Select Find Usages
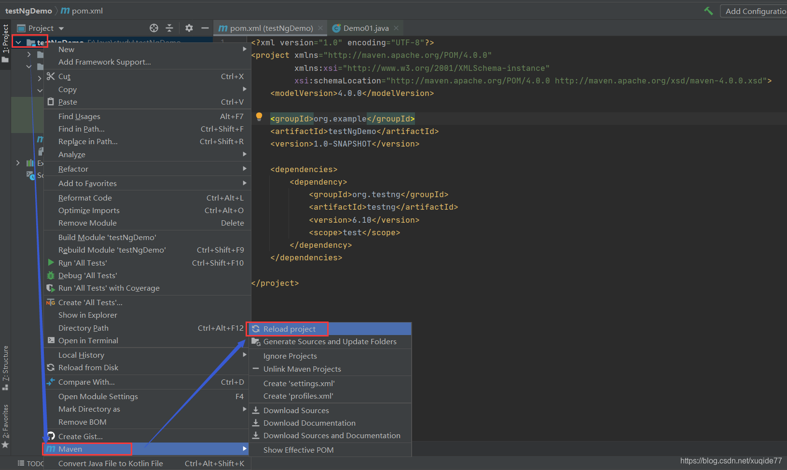 147,116
